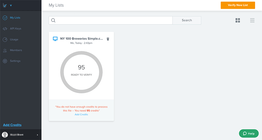Click the checkmark logo in the sidebar header
This screenshot has width=262, height=140.
pos(5,5)
